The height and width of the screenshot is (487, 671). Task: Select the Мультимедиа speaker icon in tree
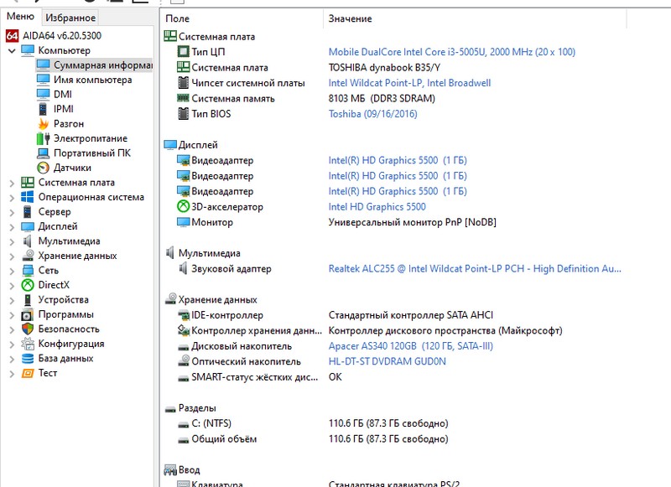pyautogui.click(x=28, y=241)
